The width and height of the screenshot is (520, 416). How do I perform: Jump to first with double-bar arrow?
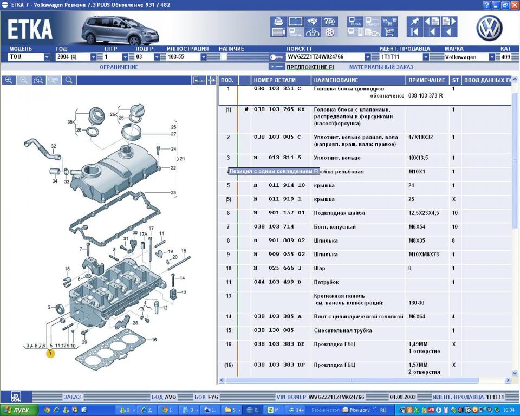(x=415, y=32)
